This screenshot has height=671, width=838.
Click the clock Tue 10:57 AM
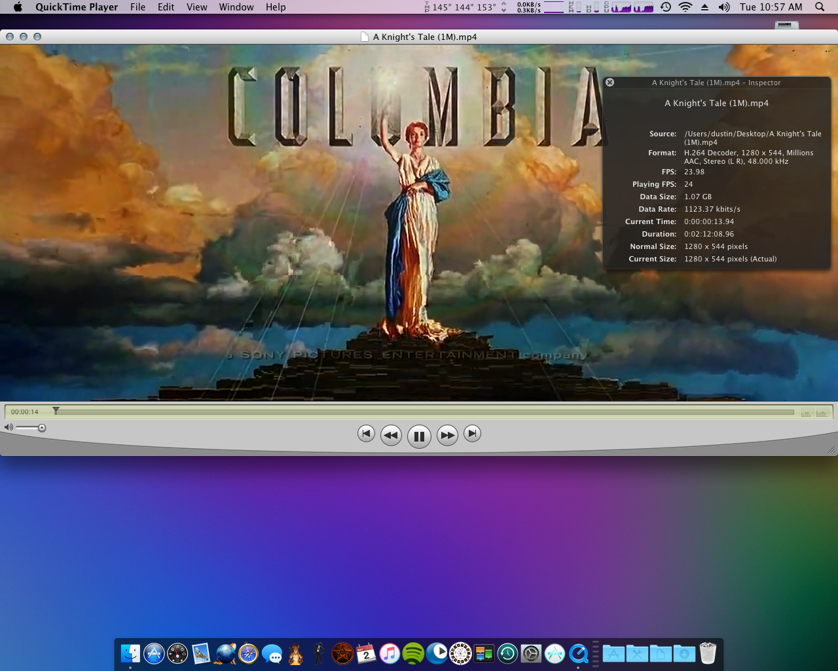771,7
